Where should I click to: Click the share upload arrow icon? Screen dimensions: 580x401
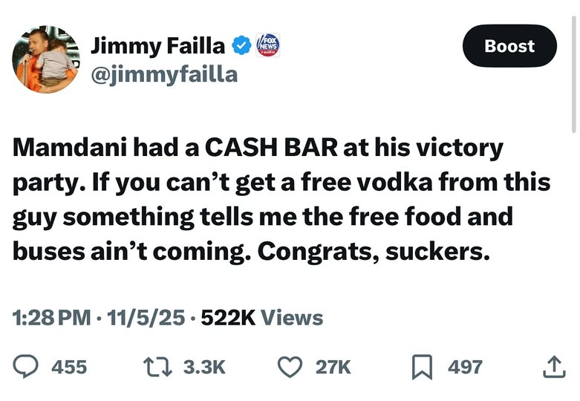coord(554,367)
